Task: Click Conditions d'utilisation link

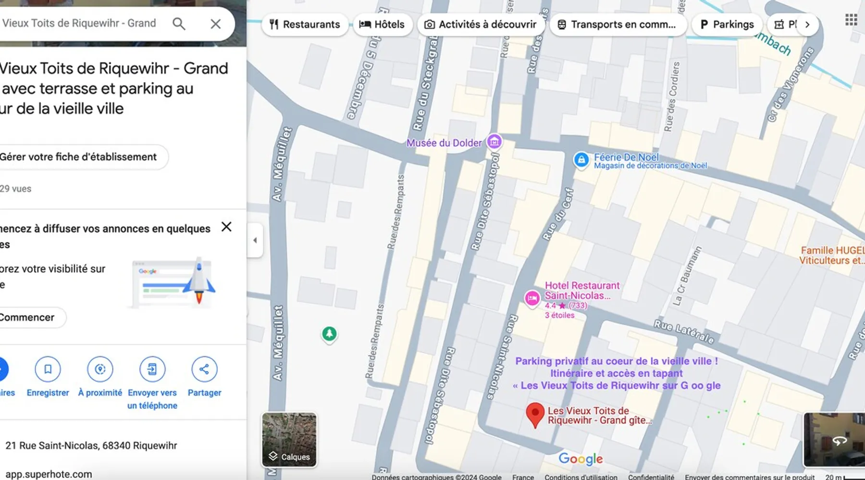Action: (x=581, y=477)
